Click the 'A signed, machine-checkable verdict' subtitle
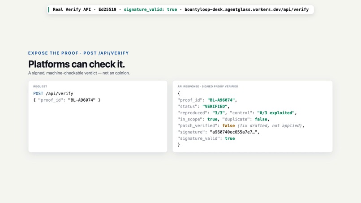 [x=79, y=73]
